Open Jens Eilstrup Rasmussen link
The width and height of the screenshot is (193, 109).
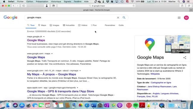point(159,87)
